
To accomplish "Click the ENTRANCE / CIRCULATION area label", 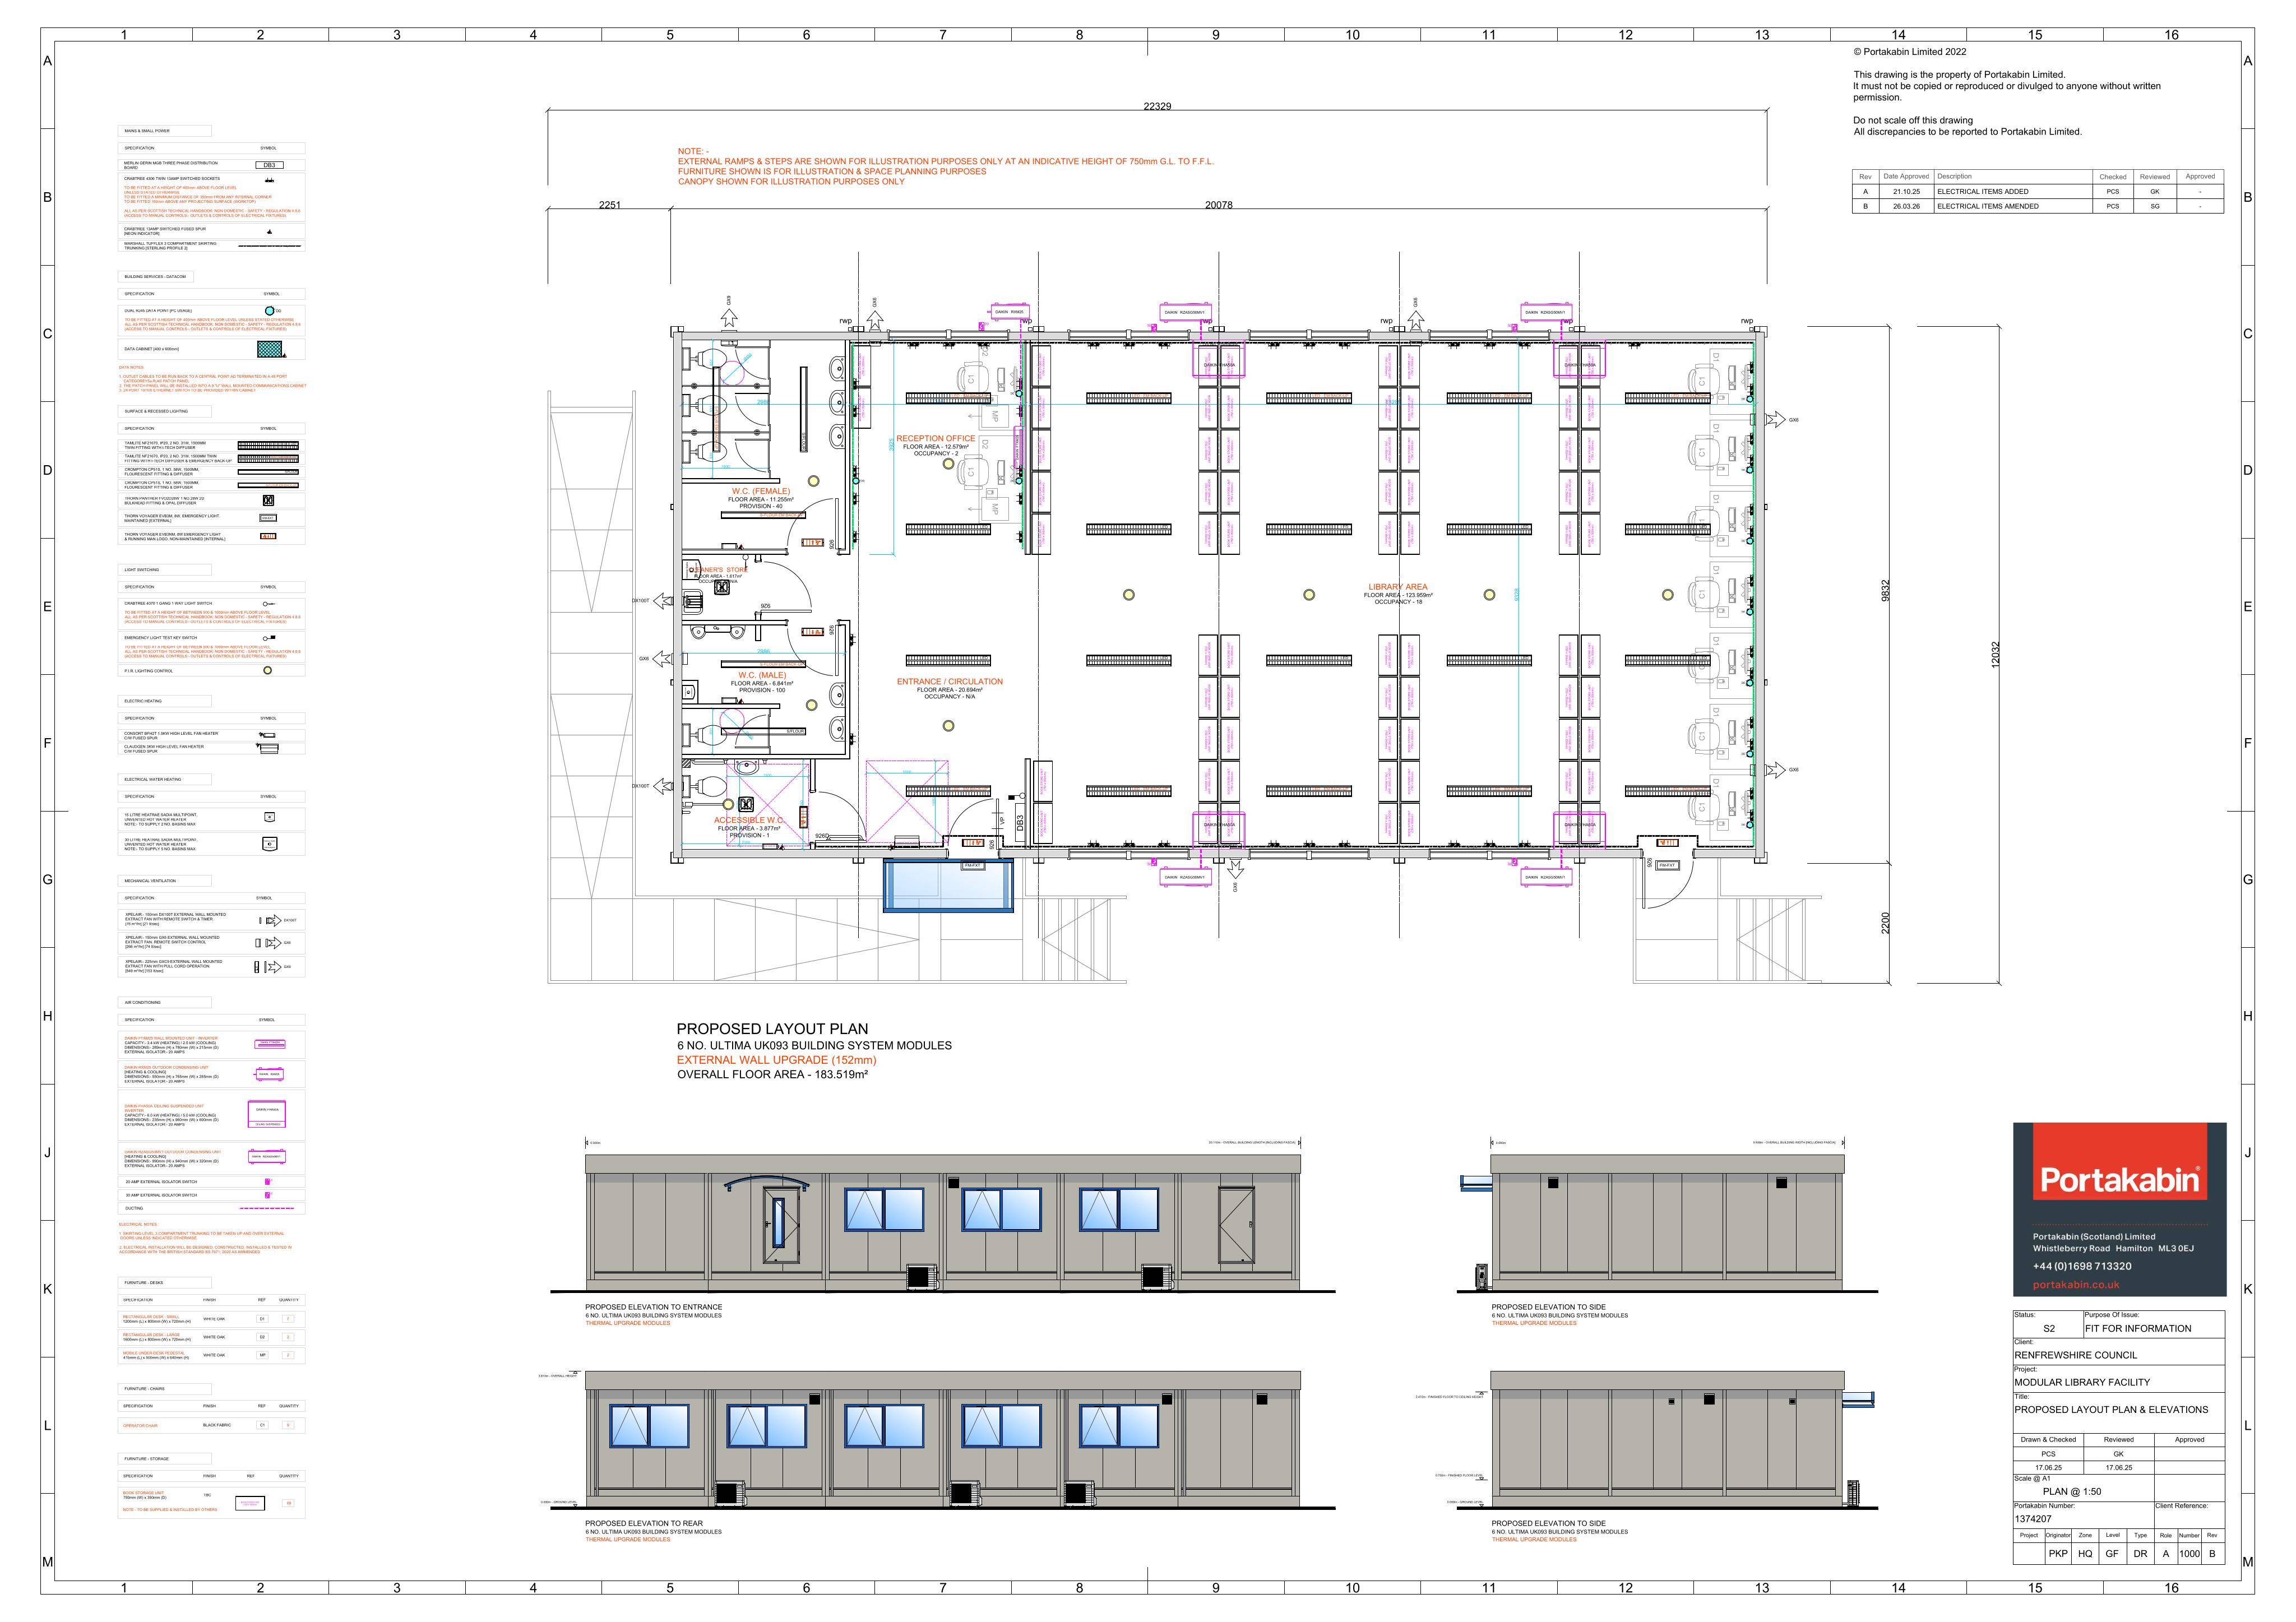I will pyautogui.click(x=949, y=682).
